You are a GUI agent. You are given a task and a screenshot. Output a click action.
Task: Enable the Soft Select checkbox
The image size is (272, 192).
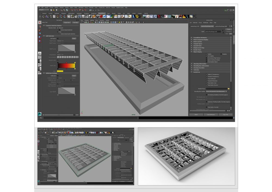point(58,38)
